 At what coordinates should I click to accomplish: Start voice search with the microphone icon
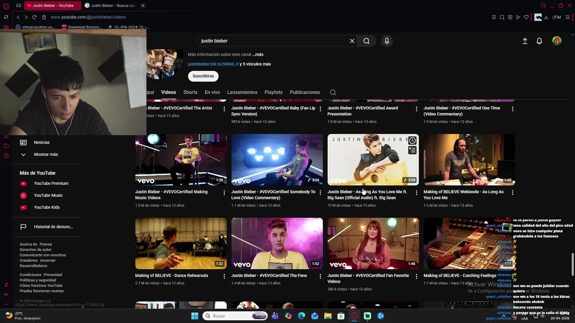(387, 41)
